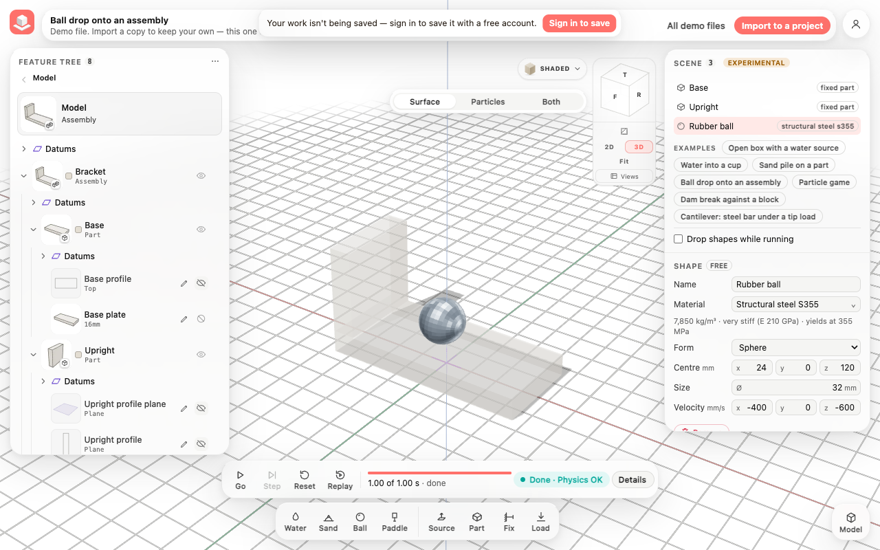880x550 pixels.
Task: Open the Form dropdown showing Sphere
Action: coord(796,348)
